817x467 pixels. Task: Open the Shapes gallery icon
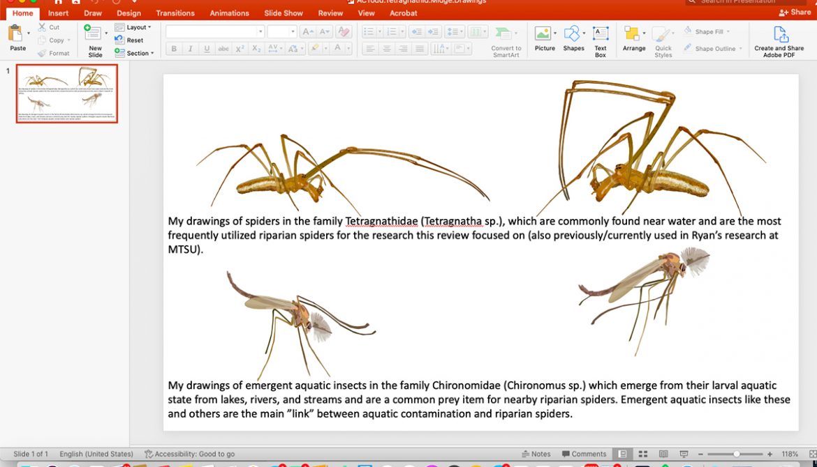click(572, 34)
